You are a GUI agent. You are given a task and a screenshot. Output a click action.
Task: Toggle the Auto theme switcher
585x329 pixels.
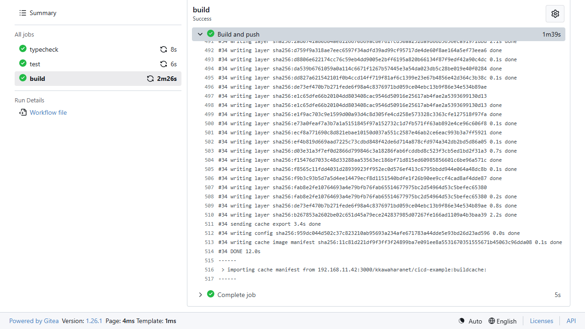click(470, 321)
